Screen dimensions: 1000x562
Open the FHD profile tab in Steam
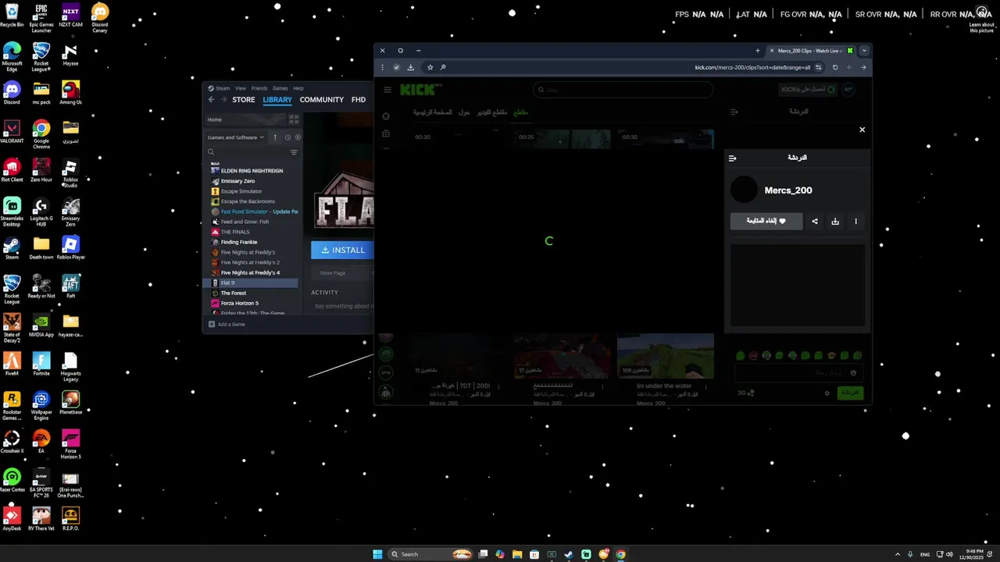[359, 100]
